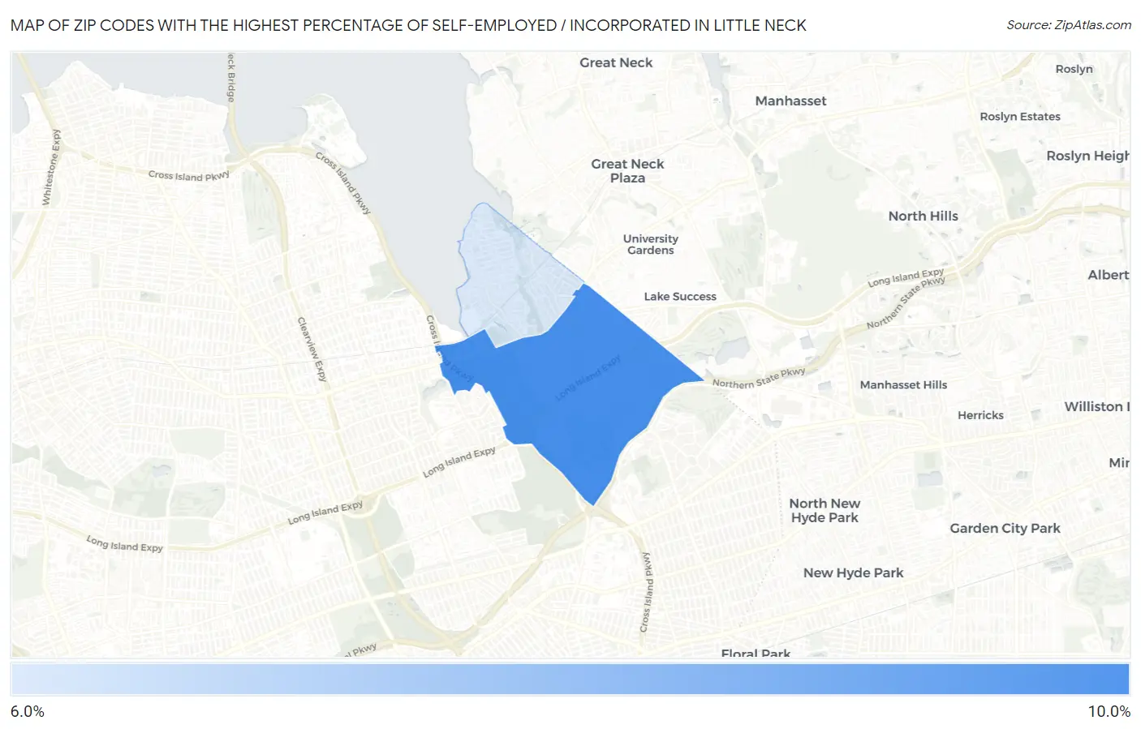This screenshot has width=1141, height=729.
Task: Click the Roslyn Estates map label
Action: point(1020,116)
